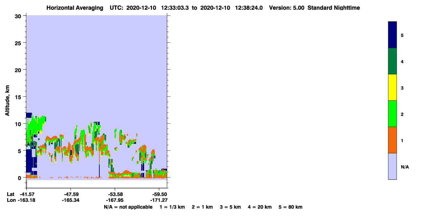
Task: Click the '4 = 20 km' legend text
Action: (260, 207)
